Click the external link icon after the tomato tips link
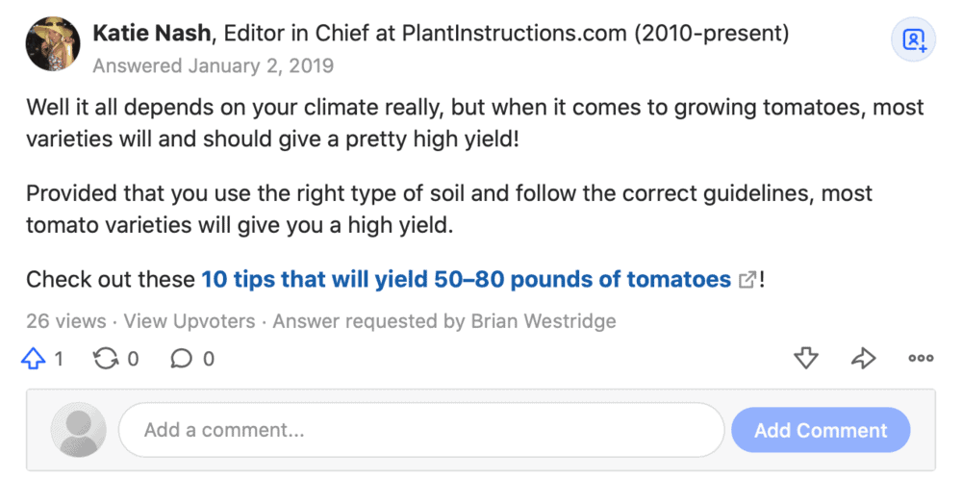This screenshot has height=479, width=962. [747, 281]
